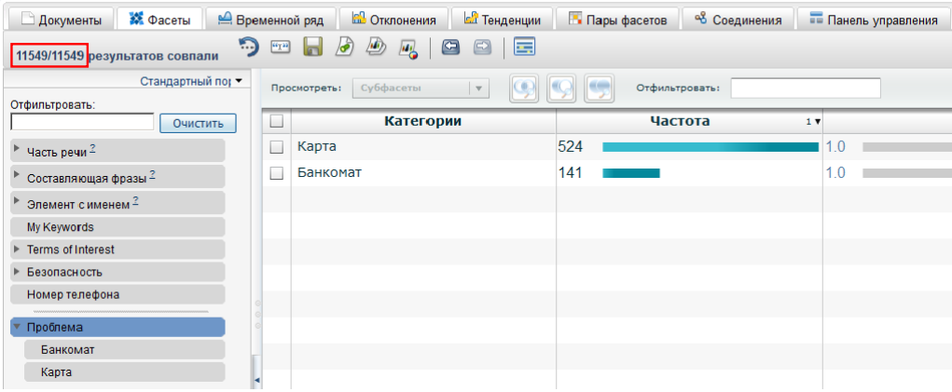Select the Фасеты tab
This screenshot has height=392, width=952.
pos(159,20)
